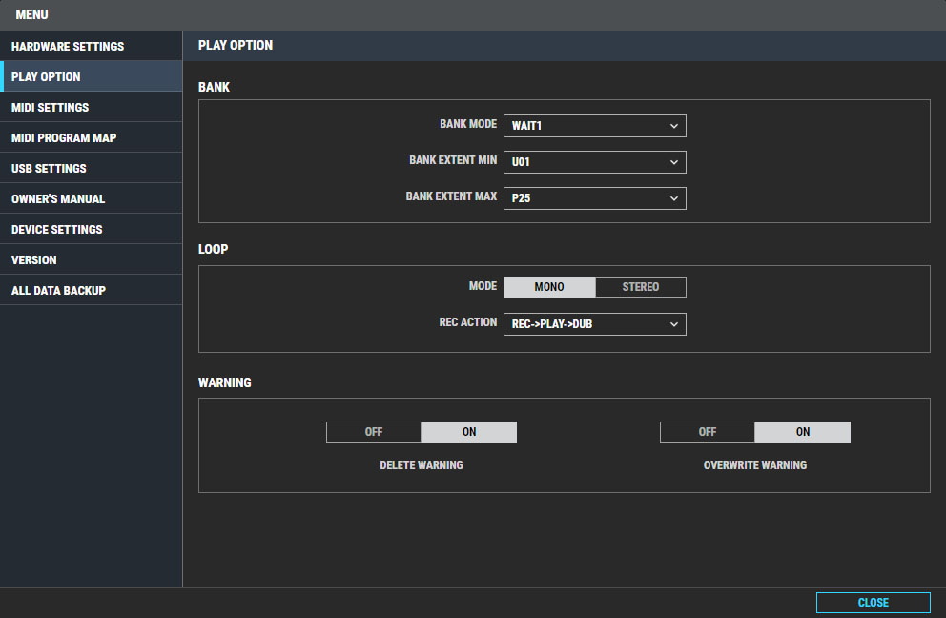Turn Delete Warning off
This screenshot has width=946, height=618.
tap(374, 431)
